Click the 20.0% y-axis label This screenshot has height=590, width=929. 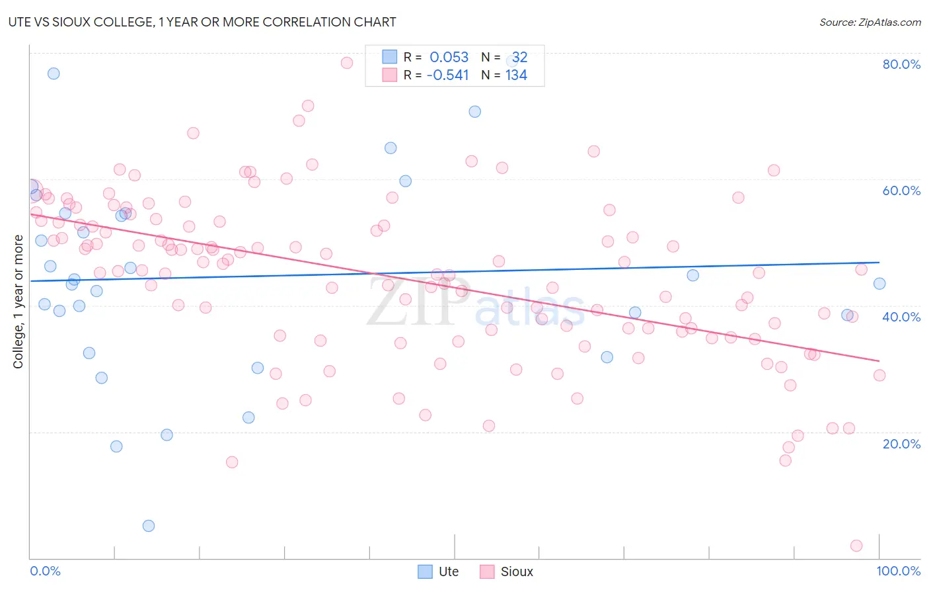[901, 444]
